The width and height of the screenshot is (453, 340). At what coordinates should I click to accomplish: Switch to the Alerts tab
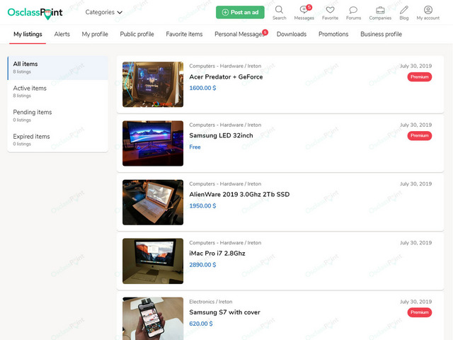pos(62,34)
